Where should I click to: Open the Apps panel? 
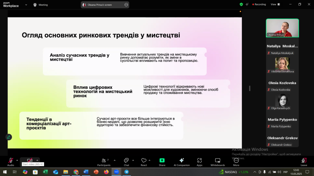[199, 162]
